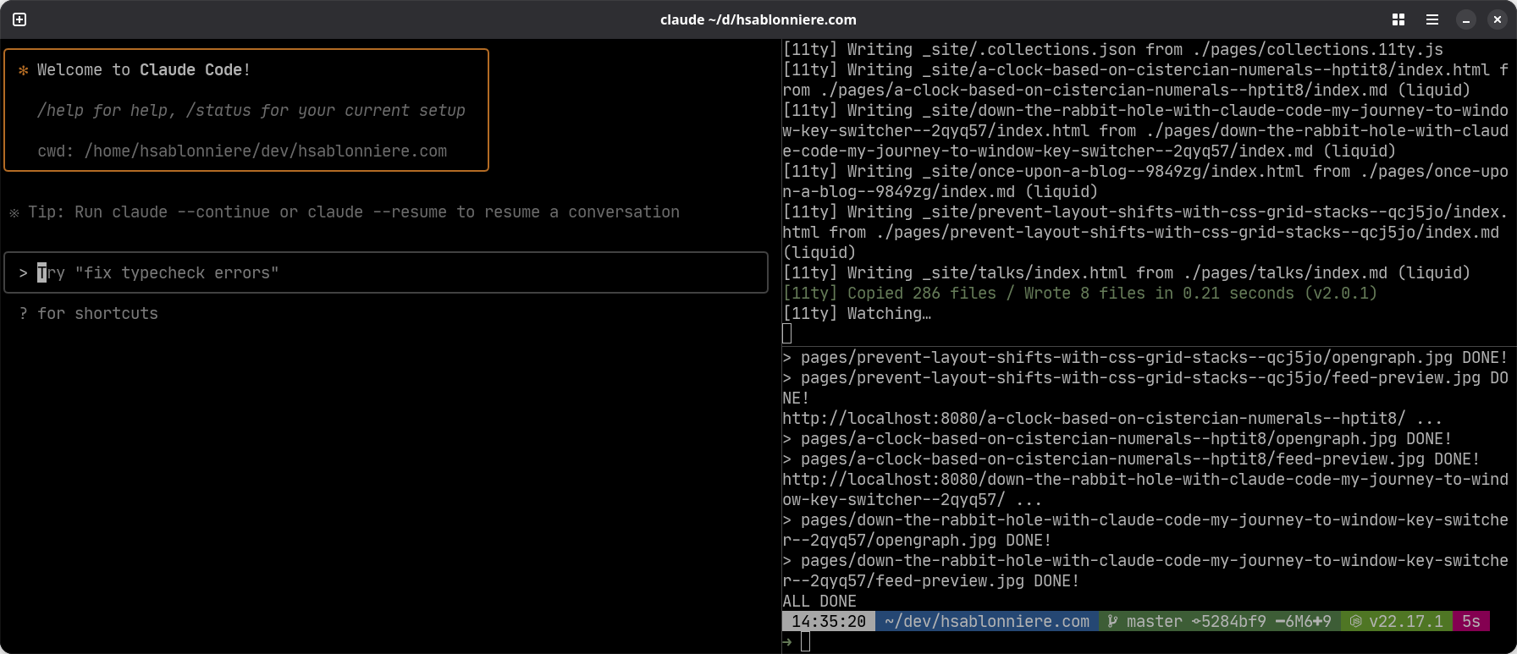Click the Node.js icon beside v22.17.1

point(1355,621)
